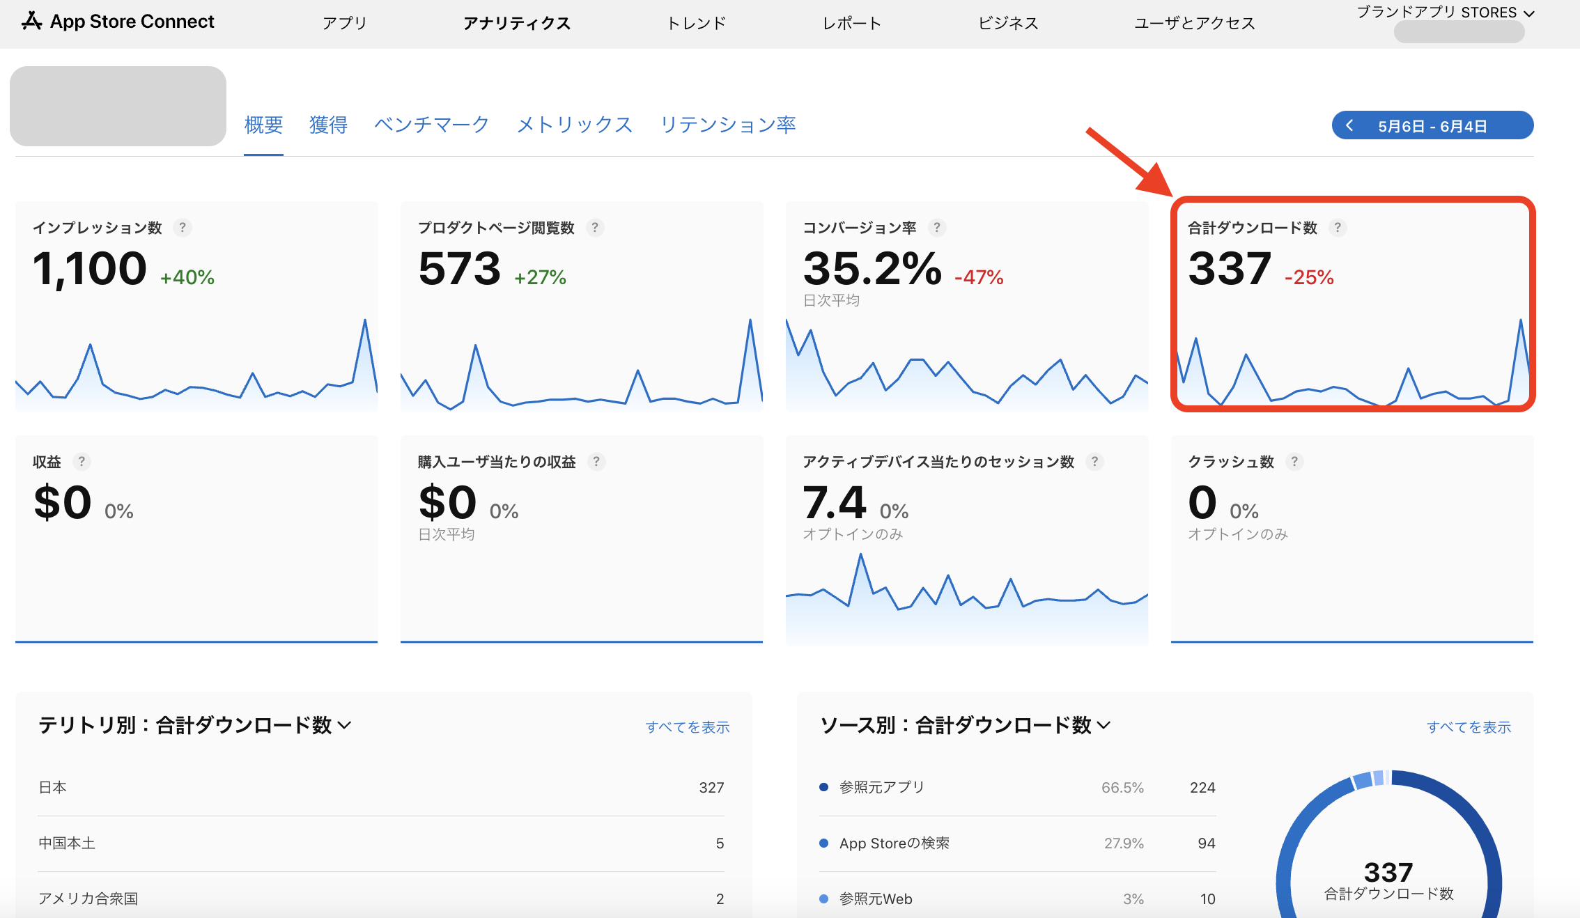Screen dimensions: 1580x918
Task: Open help icon beside クラッシュ数
Action: (x=1294, y=462)
